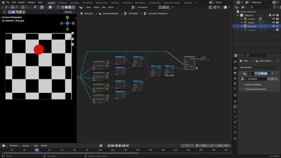The image size is (281, 158).
Task: Toggle Collection exclude checkbox
Action: [x=270, y=15]
